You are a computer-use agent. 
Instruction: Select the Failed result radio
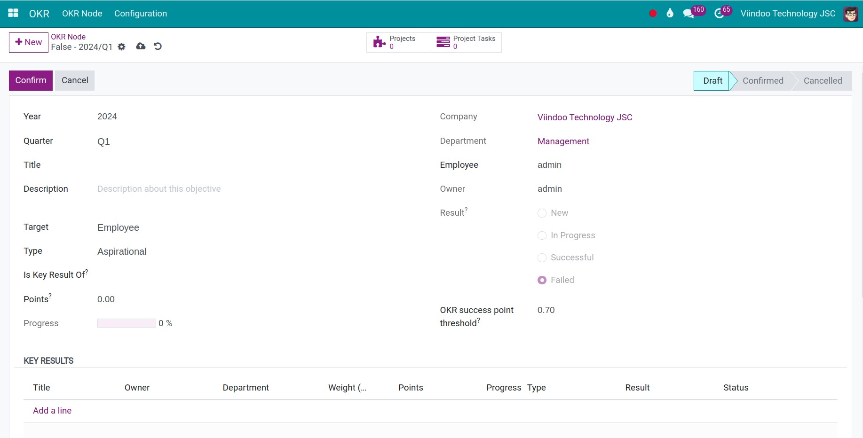click(542, 280)
